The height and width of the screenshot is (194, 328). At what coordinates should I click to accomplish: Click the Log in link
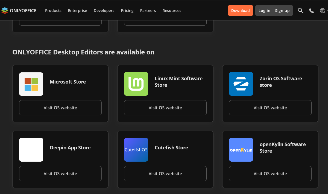click(x=264, y=11)
